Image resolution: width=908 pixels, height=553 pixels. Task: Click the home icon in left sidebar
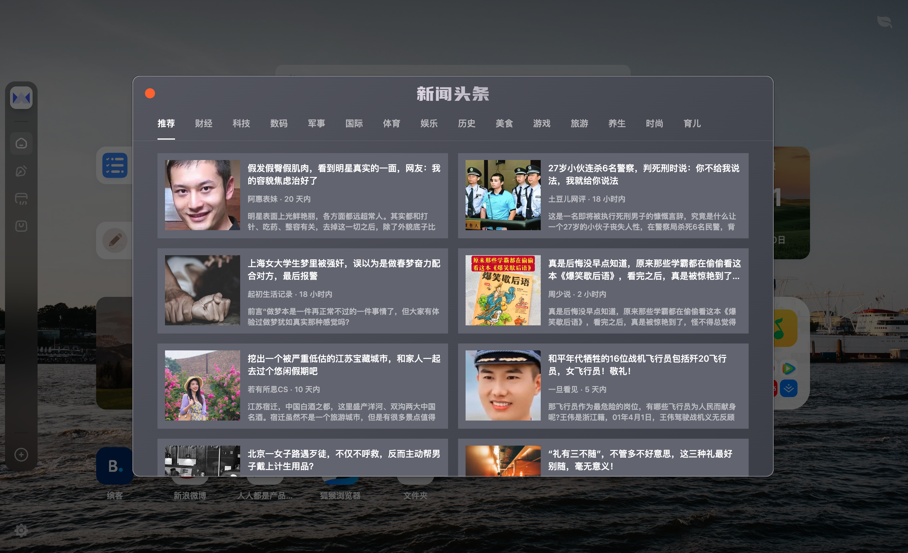tap(21, 143)
